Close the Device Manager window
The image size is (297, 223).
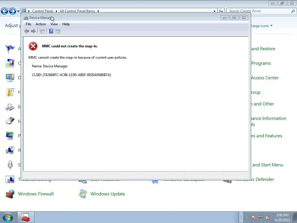point(244,18)
